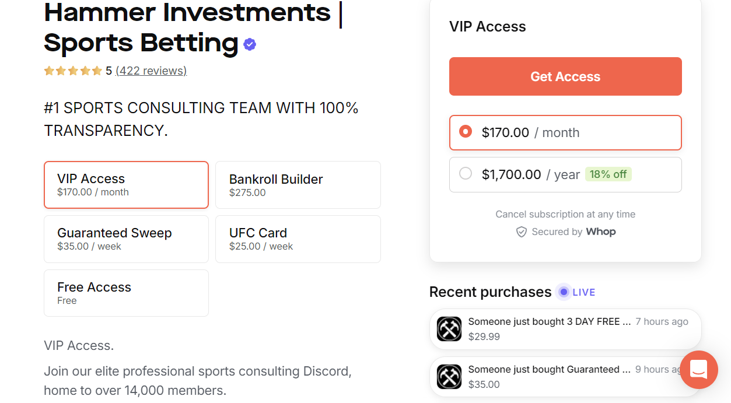Open the chat support bubble
This screenshot has width=731, height=403.
pyautogui.click(x=698, y=370)
